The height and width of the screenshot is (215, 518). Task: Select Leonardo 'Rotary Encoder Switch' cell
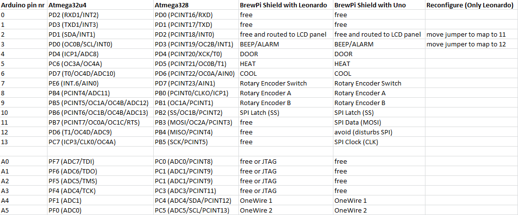tap(286, 84)
